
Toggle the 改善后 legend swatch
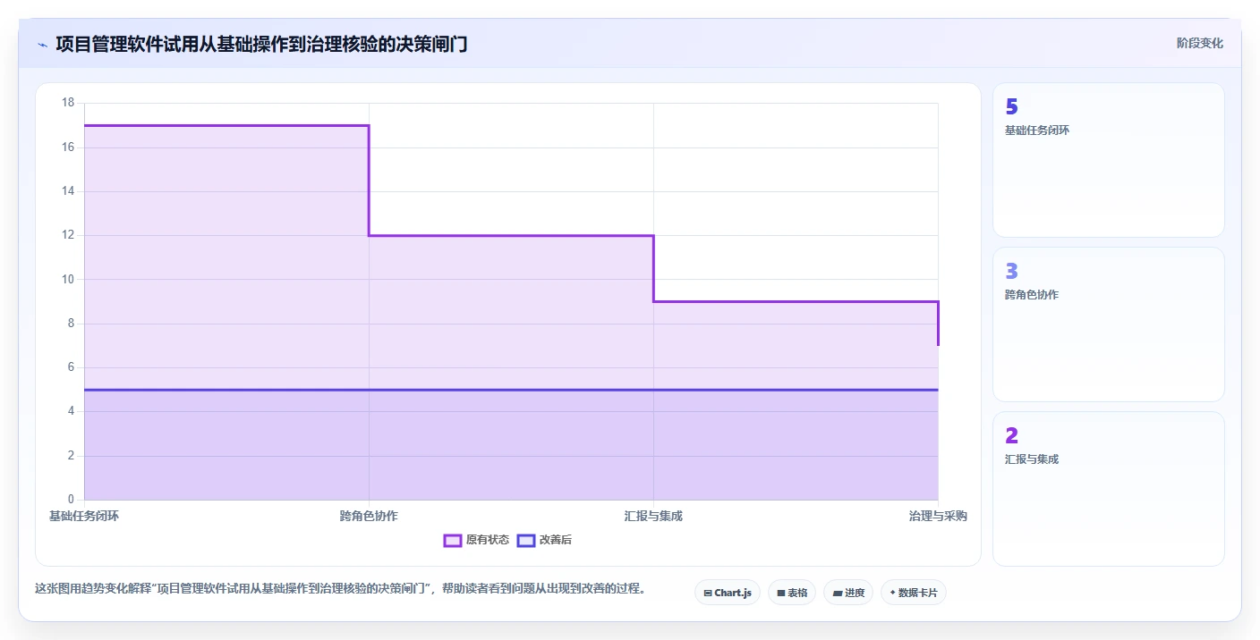point(526,540)
